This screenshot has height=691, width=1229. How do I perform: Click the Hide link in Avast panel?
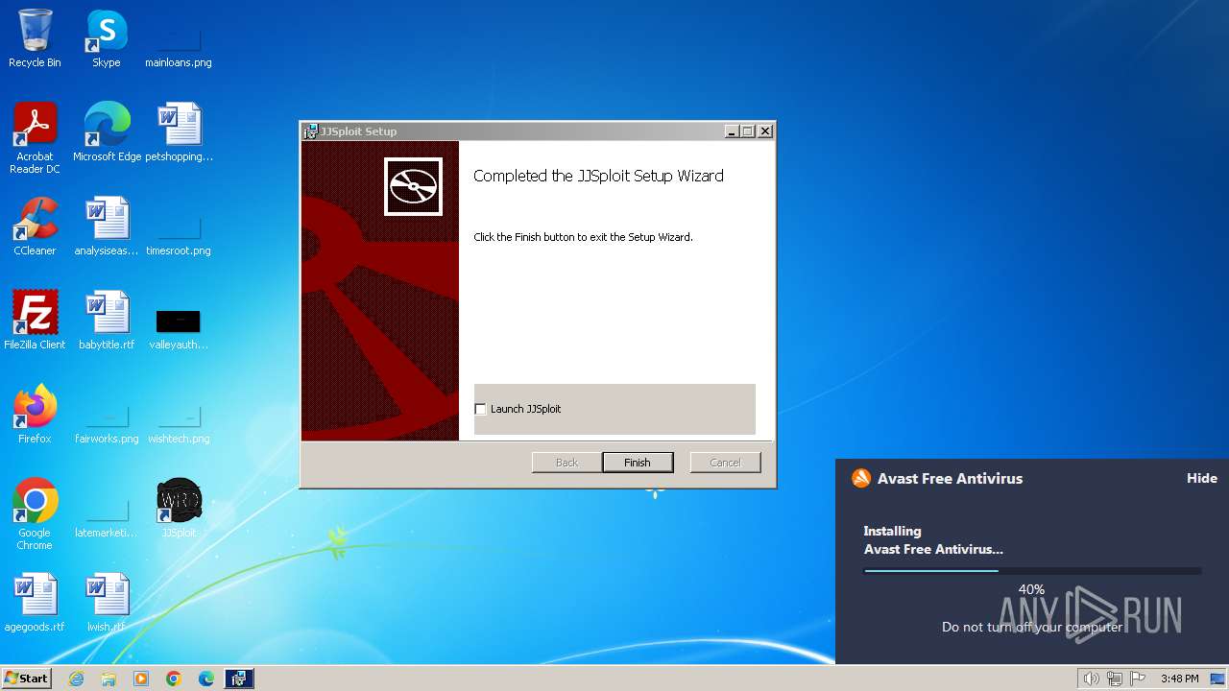[1202, 478]
